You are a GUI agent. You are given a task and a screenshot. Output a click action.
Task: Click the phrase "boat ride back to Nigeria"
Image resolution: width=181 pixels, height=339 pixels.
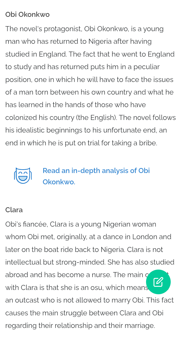[83, 250]
